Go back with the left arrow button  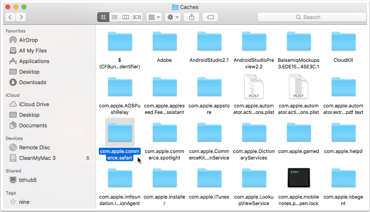pyautogui.click(x=10, y=17)
